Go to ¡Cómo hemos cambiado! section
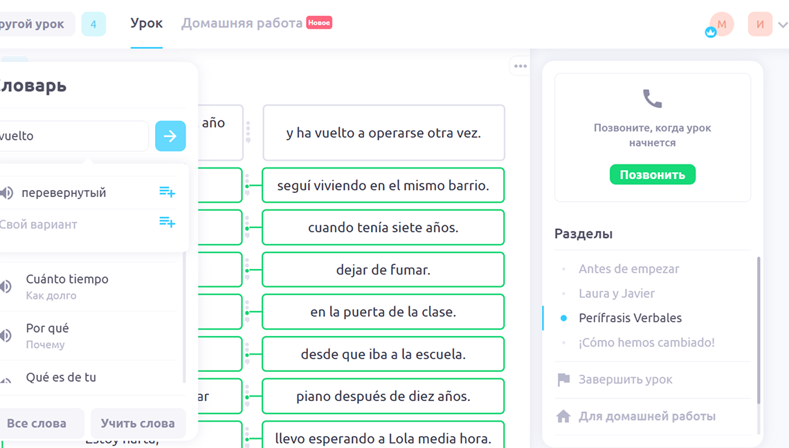Screen dimensions: 789x448 pyautogui.click(x=646, y=342)
